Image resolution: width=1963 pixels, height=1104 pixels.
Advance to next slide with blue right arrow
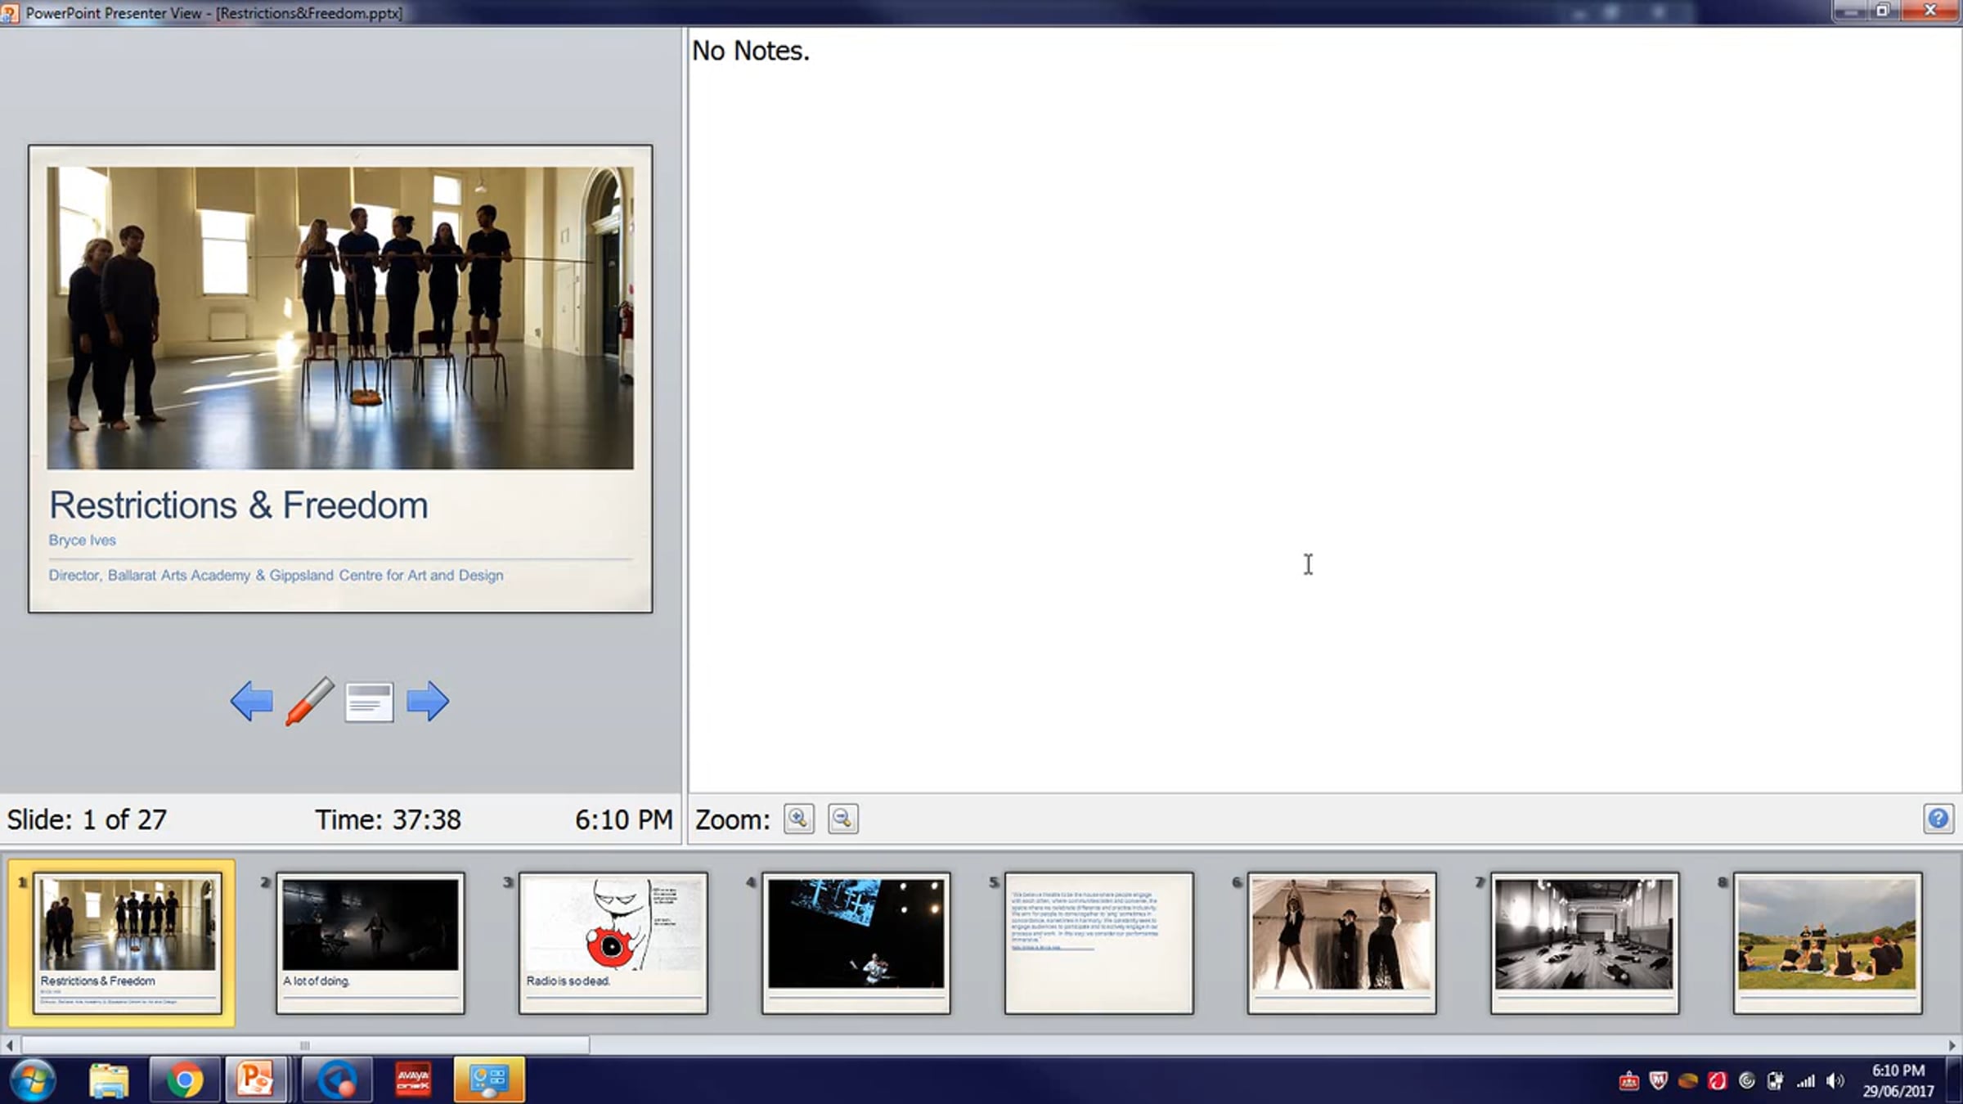click(428, 702)
